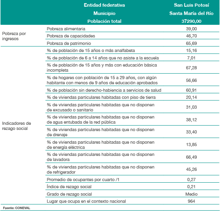Click the educación básica incompleta value 67,28

click(x=191, y=68)
